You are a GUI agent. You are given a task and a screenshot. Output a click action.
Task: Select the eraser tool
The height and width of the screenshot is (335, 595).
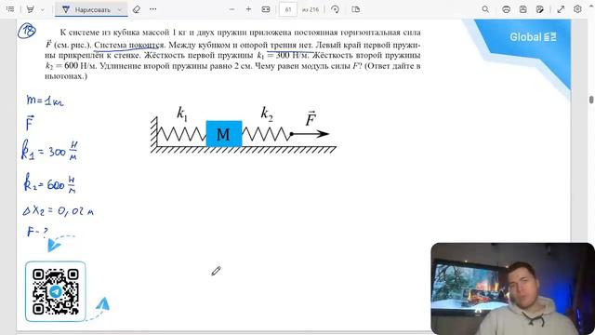[x=137, y=9]
